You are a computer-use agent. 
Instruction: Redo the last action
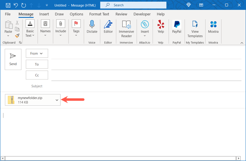(x=23, y=5)
